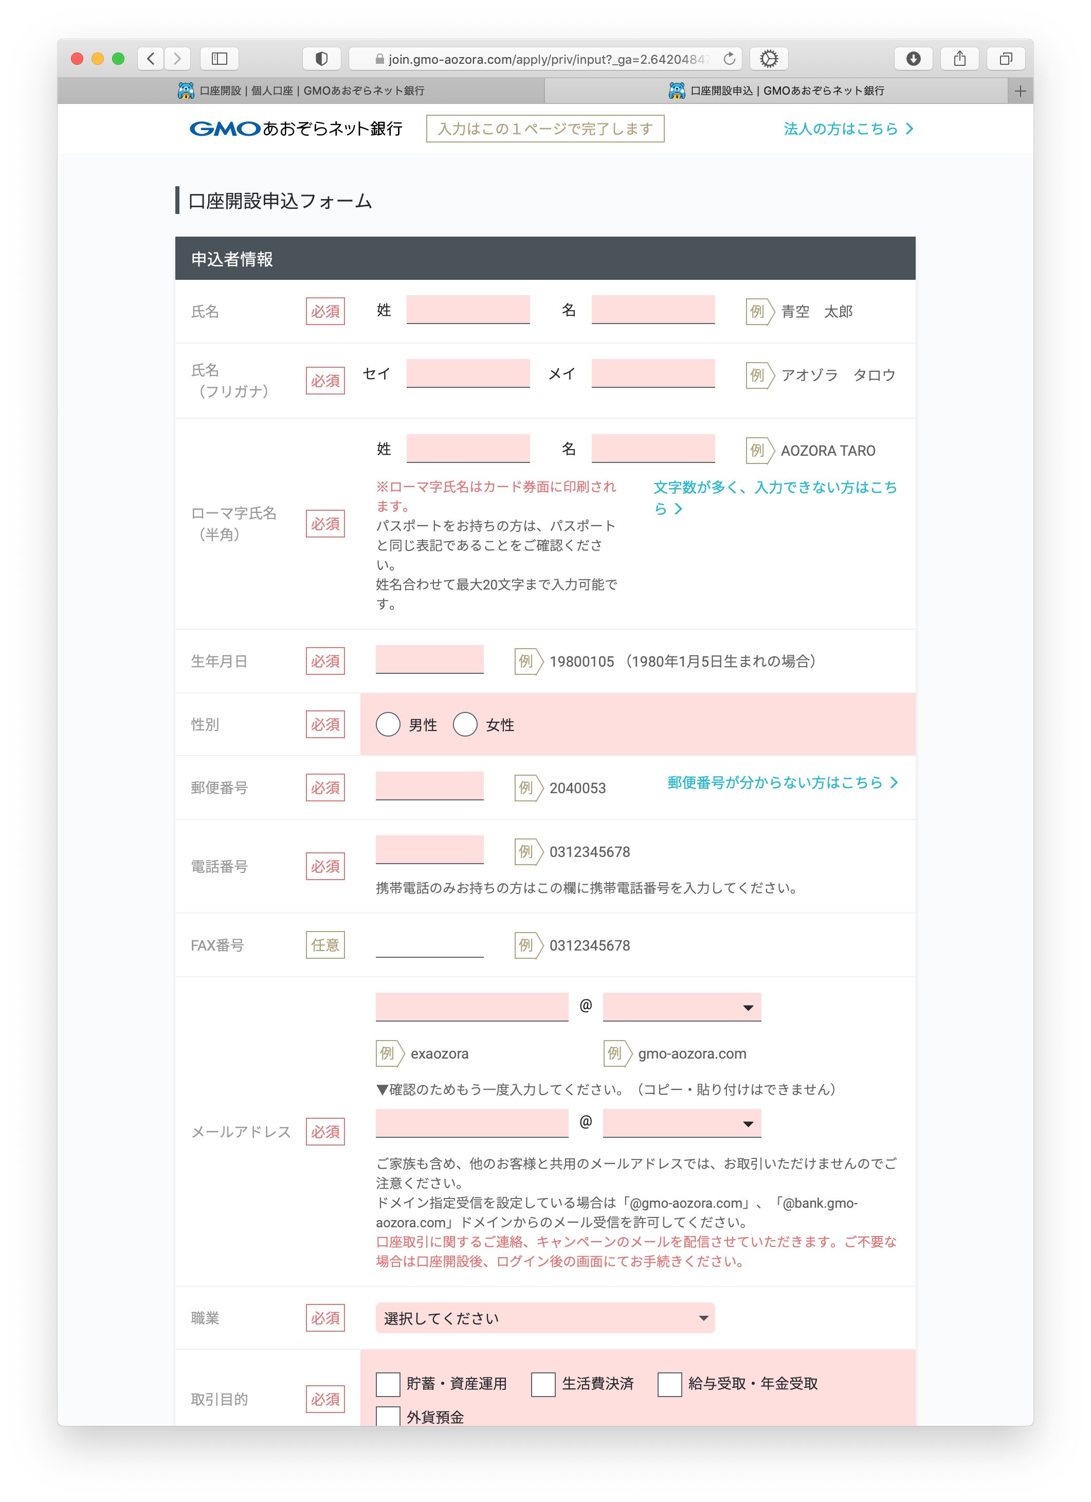Add a new tab with plus

click(1020, 91)
